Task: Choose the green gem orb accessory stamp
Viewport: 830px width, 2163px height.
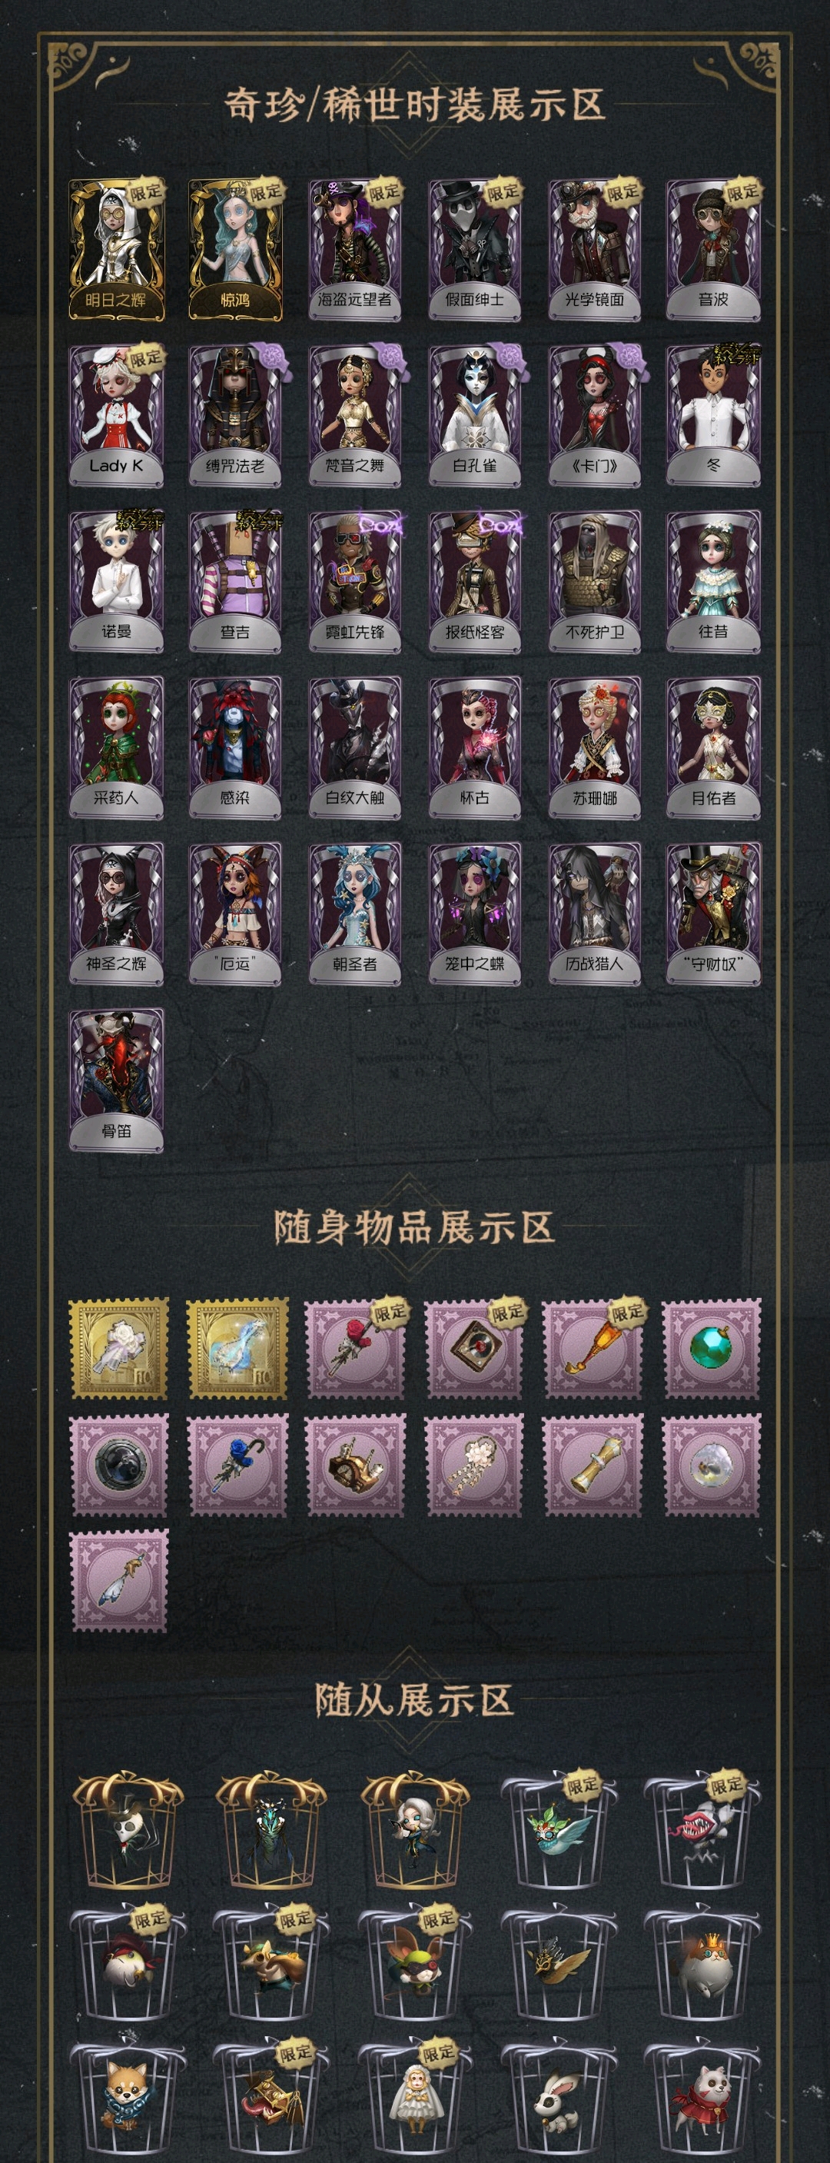Action: 712,1349
